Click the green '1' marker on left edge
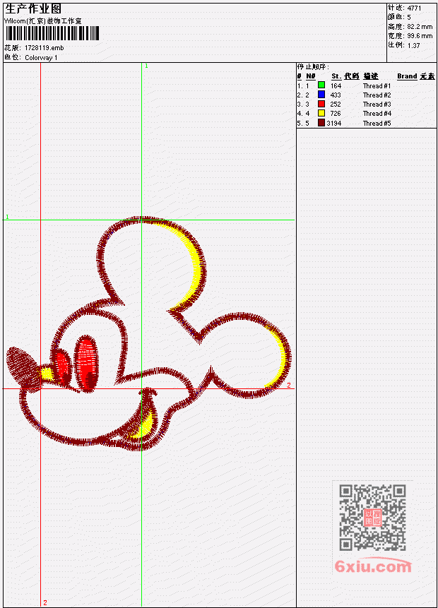Image resolution: width=438 pixels, height=608 pixels. [7, 217]
